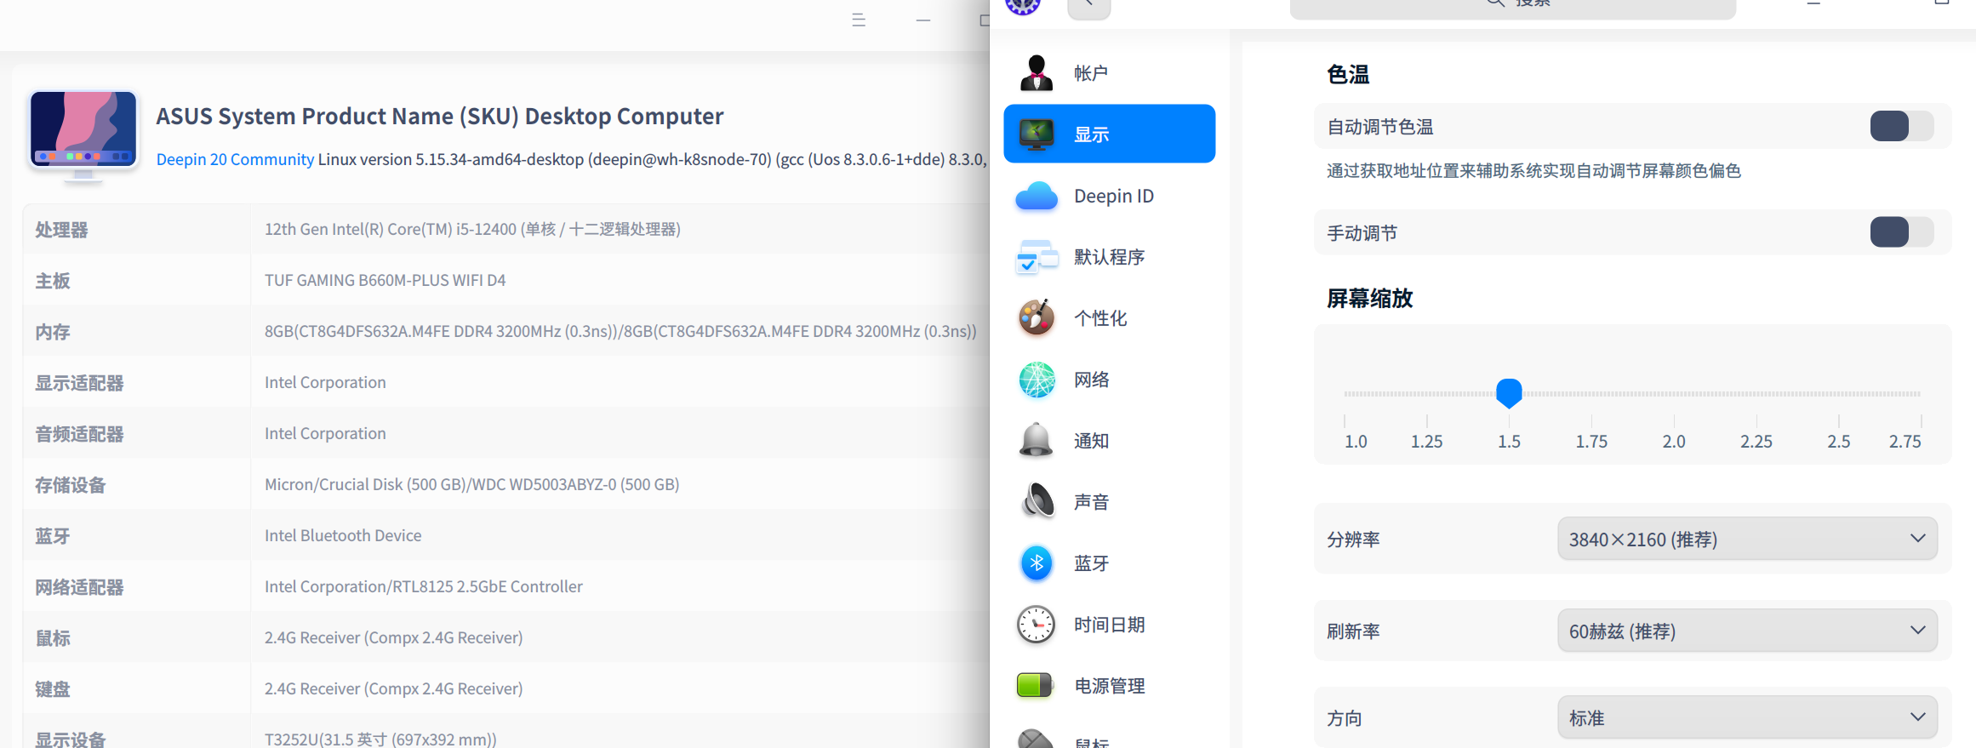This screenshot has width=1976, height=748.
Task: Click 'Intel Corporation/RTL8125 2.5GbE Controller' value
Action: coord(424,586)
